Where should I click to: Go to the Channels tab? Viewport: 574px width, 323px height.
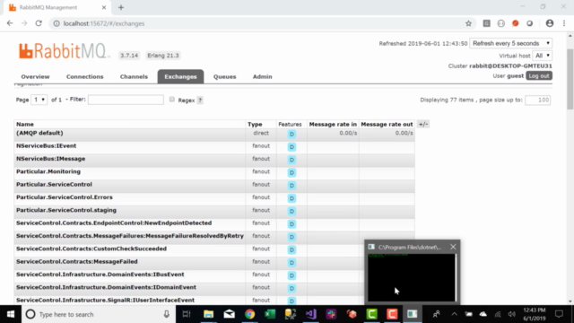coord(134,76)
